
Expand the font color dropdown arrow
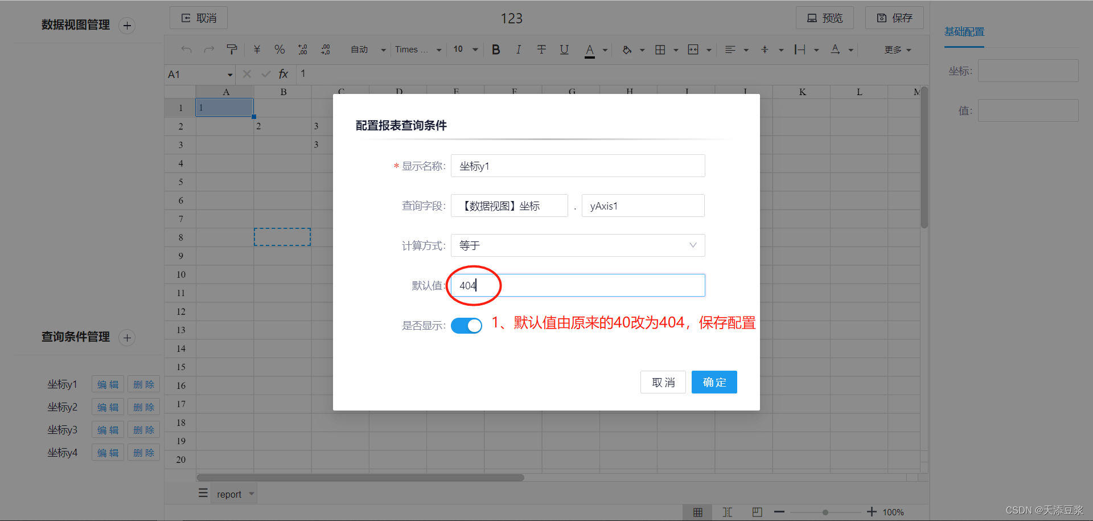pos(605,50)
